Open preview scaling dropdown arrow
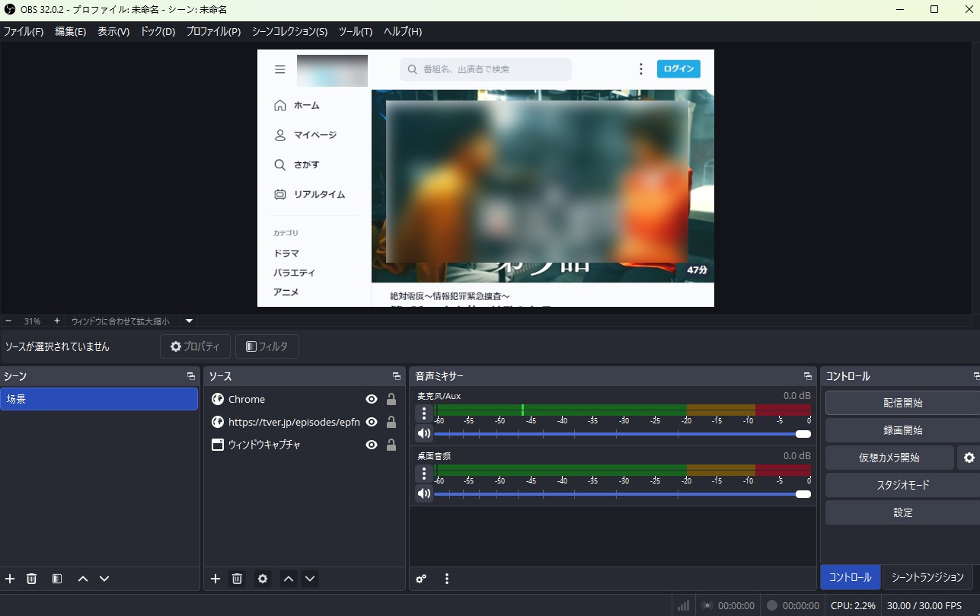This screenshot has width=980, height=616. [190, 321]
